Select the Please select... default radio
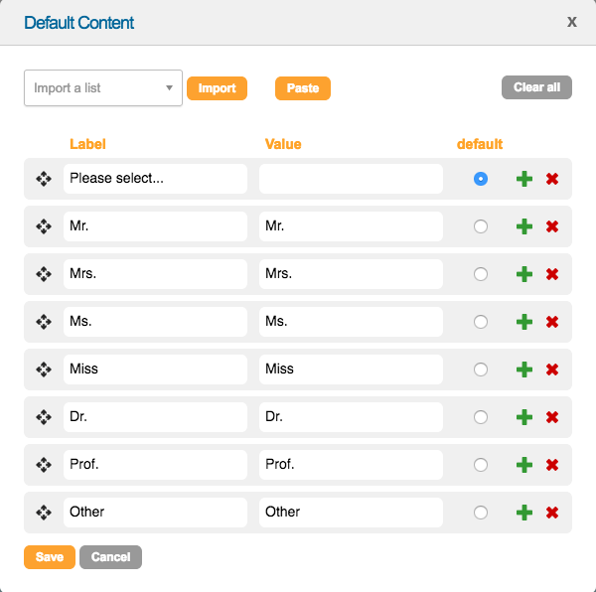 tap(481, 179)
